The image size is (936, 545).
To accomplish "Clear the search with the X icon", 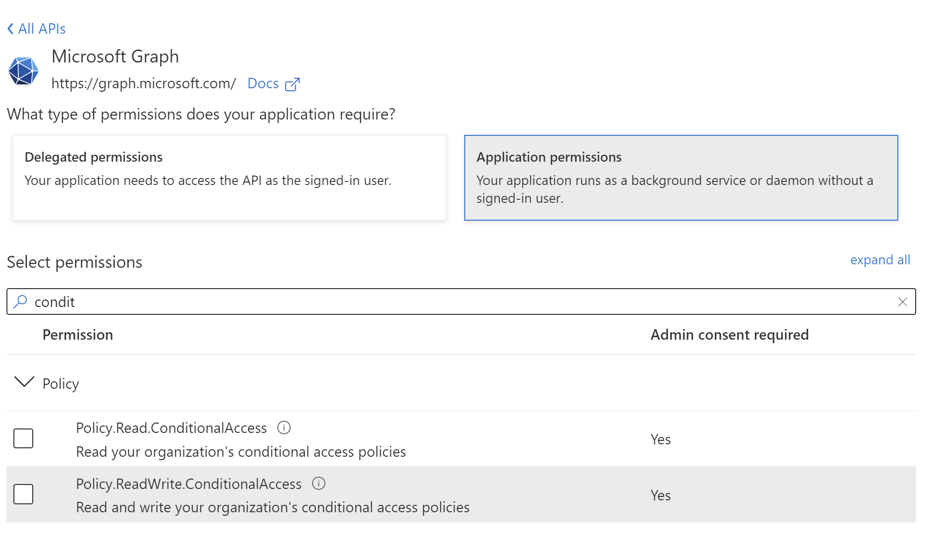I will (903, 302).
